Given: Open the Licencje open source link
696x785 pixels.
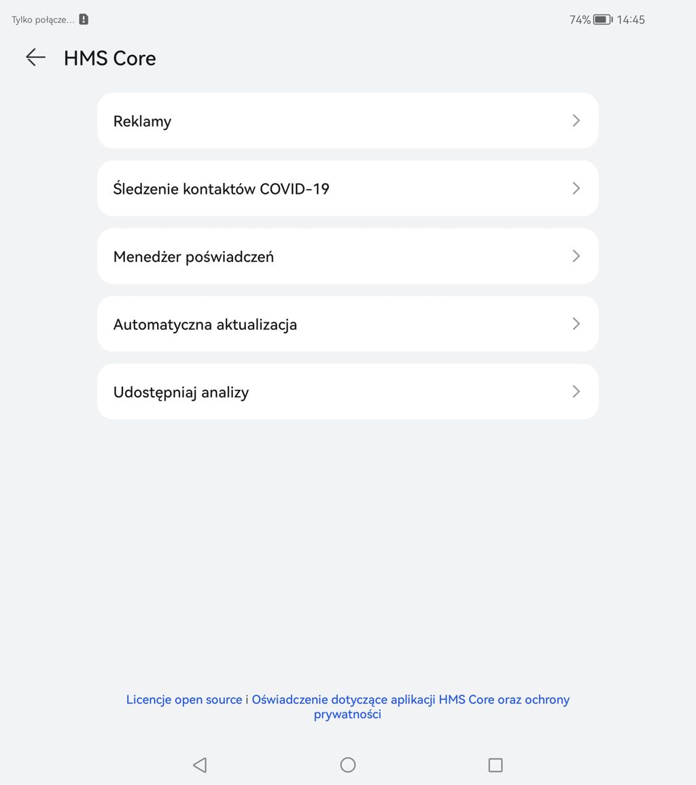Looking at the screenshot, I should [184, 700].
